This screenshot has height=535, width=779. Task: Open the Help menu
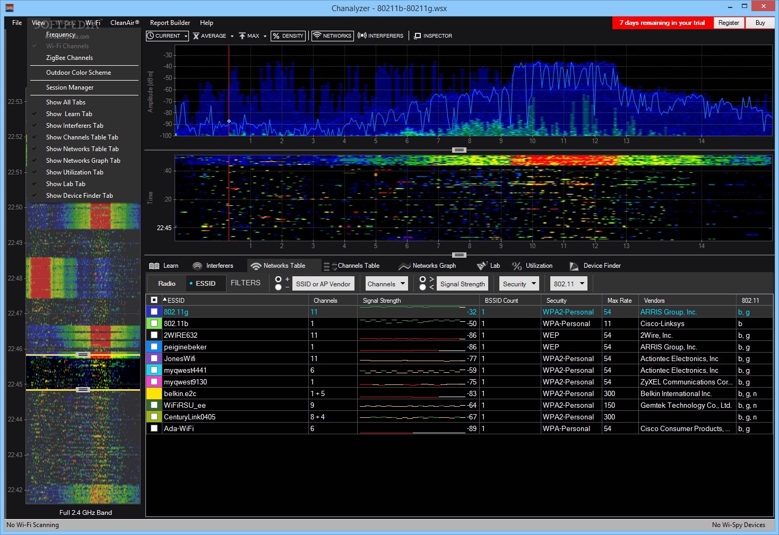click(x=206, y=23)
